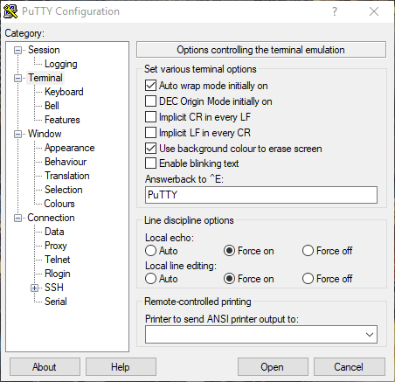This screenshot has height=382, width=395.
Task: Click the PuTTY icon in the title bar
Action: coord(10,11)
